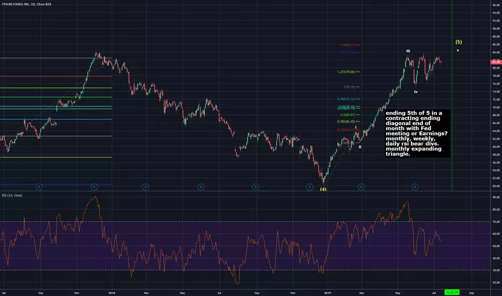Click the Sep label right of the 23 Jul 19 tag
The image size is (502, 296).
click(471, 293)
